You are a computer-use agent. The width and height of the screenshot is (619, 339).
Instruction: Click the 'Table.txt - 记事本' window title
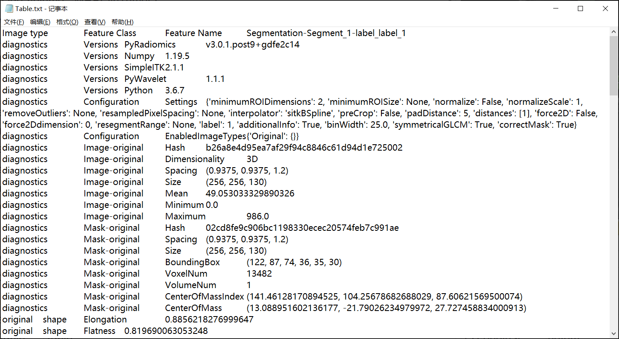tap(42, 8)
